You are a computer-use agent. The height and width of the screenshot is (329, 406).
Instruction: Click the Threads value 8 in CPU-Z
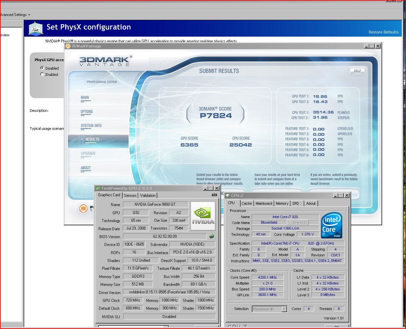click(339, 309)
